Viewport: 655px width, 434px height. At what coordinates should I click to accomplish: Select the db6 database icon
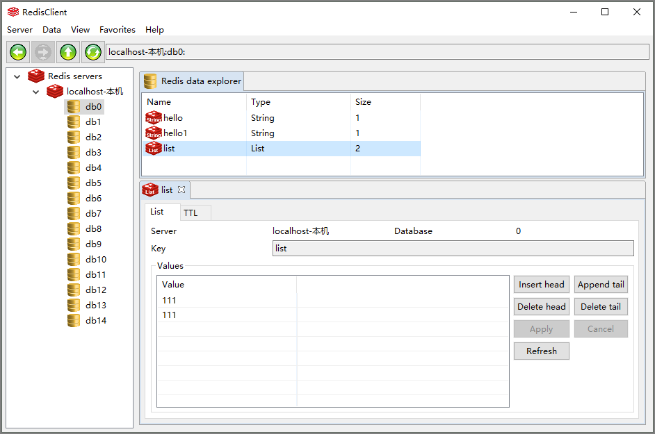(74, 198)
